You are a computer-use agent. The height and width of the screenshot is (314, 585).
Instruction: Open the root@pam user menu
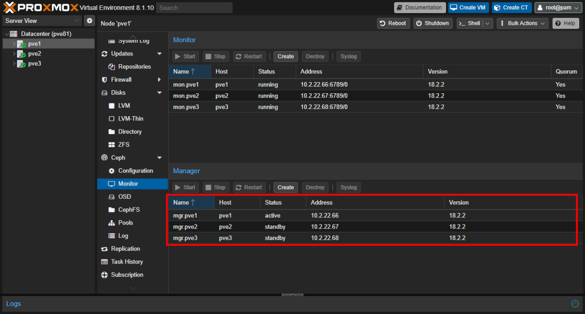558,8
